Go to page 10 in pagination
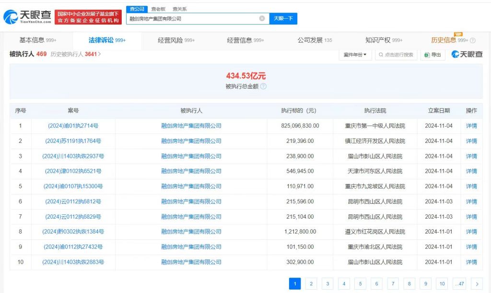The height and width of the screenshot is (293, 491). coord(442,283)
